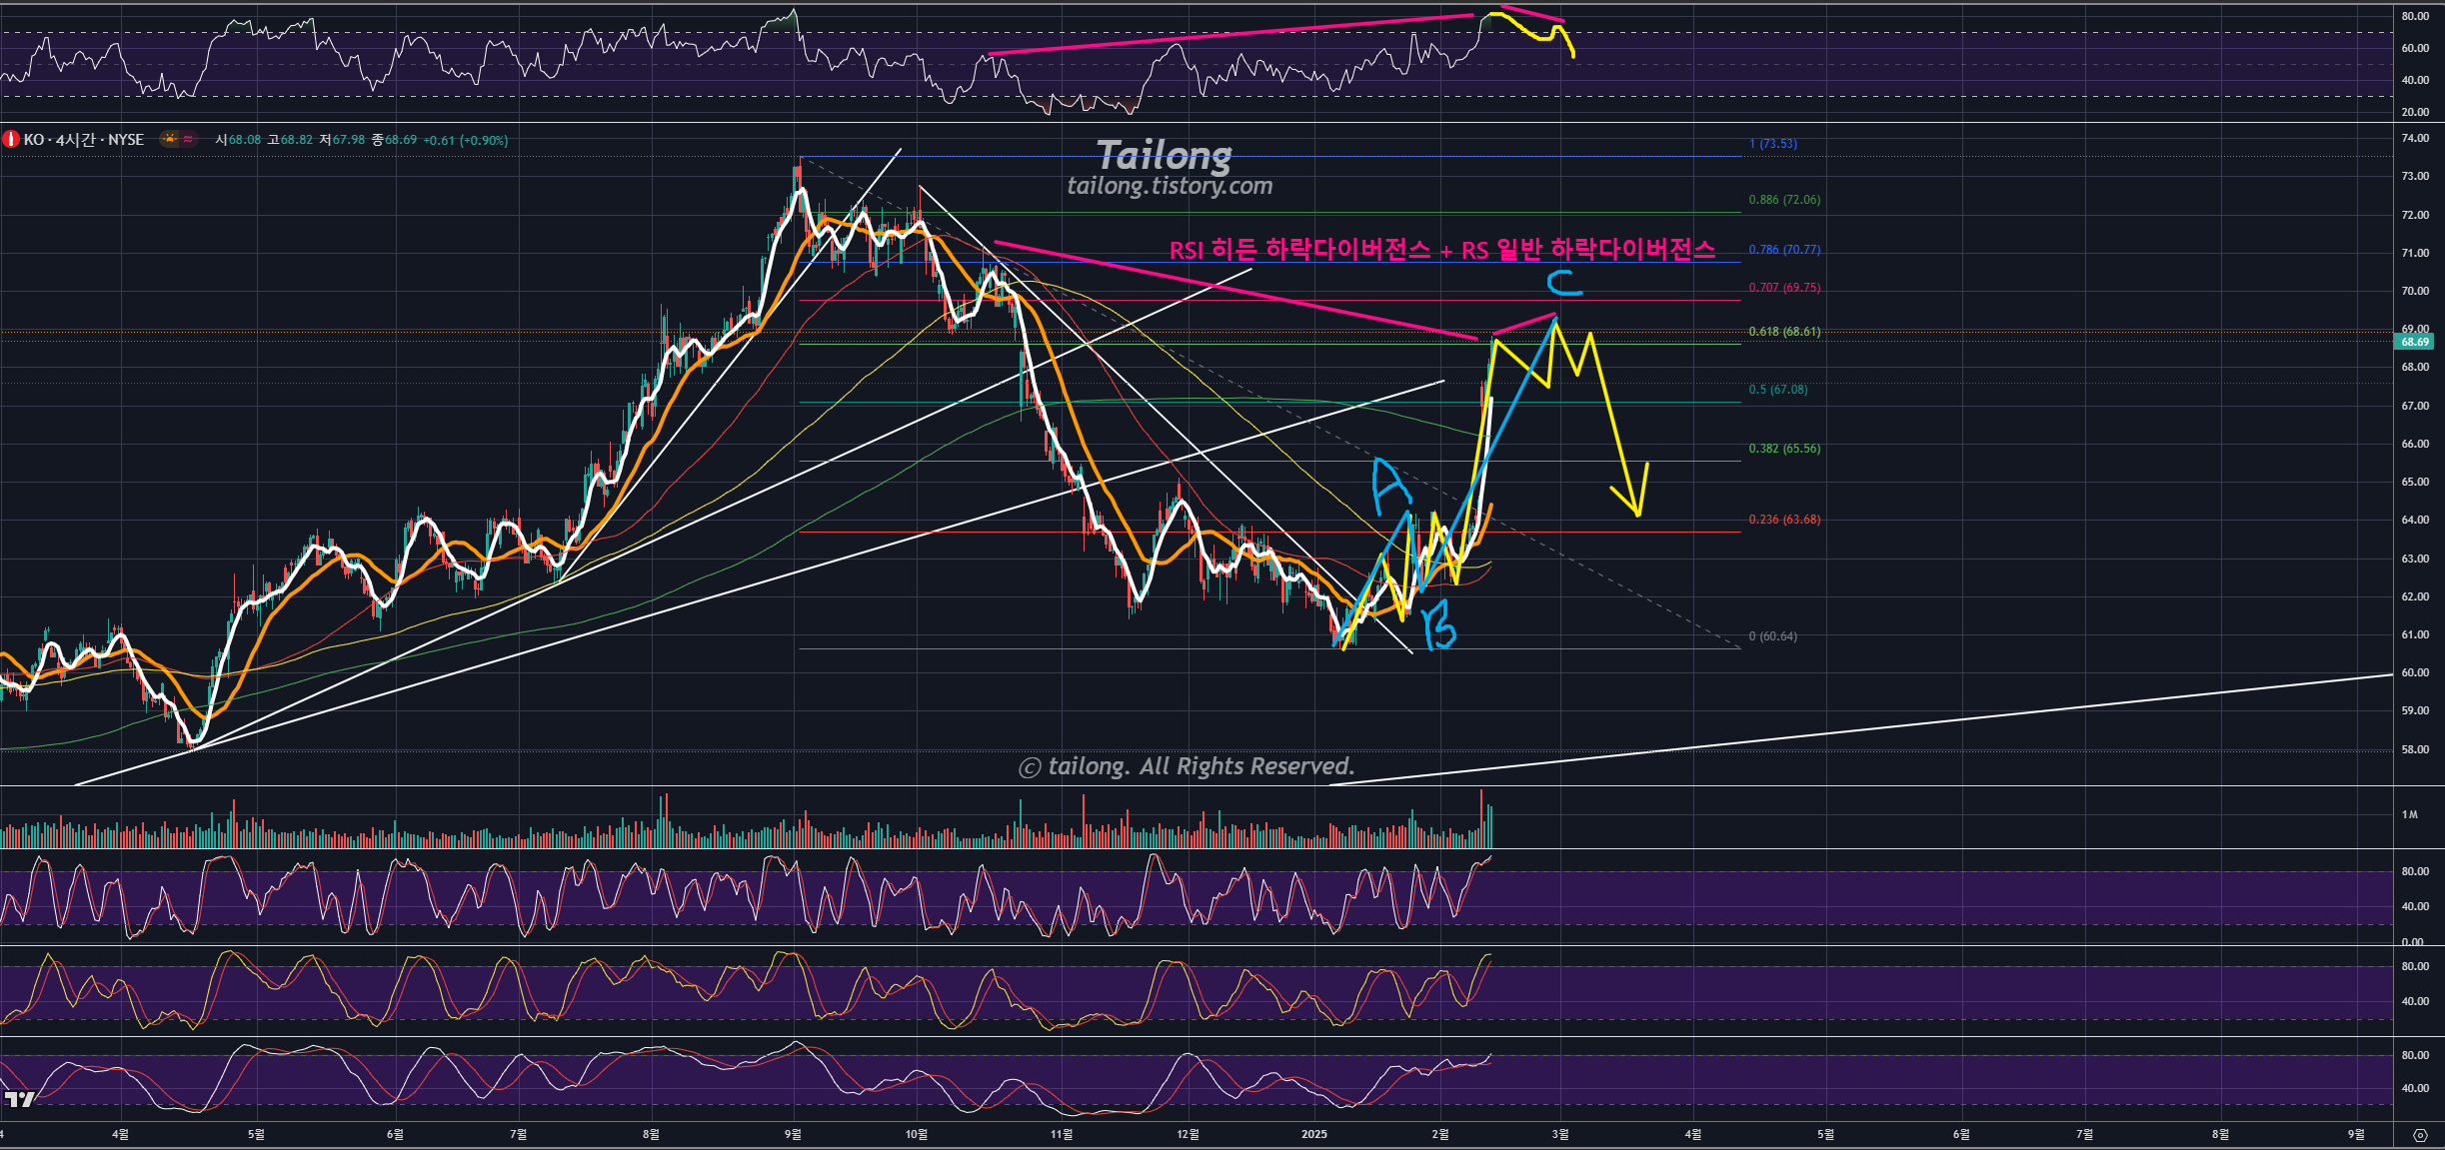This screenshot has height=1150, width=2445.
Task: Click the KO · 4시간 · NYSE symbol title
Action: coord(84,140)
